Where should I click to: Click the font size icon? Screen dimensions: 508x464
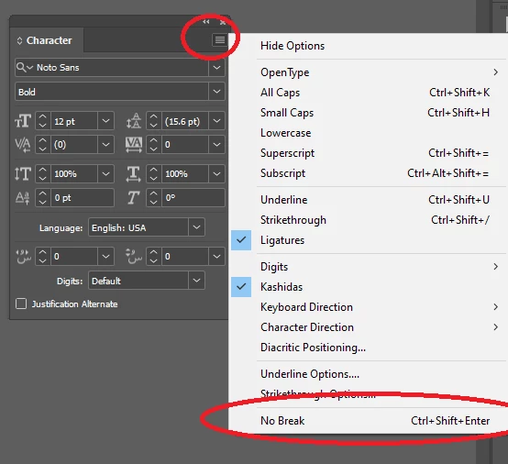(23, 121)
